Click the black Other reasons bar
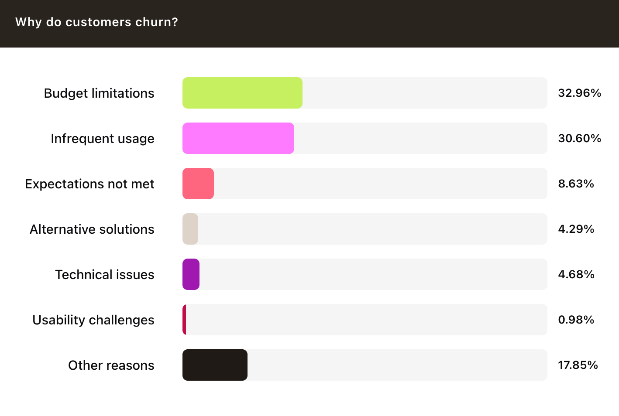 (x=215, y=365)
